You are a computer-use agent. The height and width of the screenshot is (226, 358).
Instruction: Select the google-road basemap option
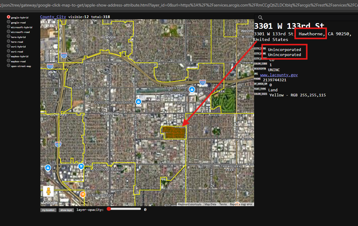tap(9, 22)
